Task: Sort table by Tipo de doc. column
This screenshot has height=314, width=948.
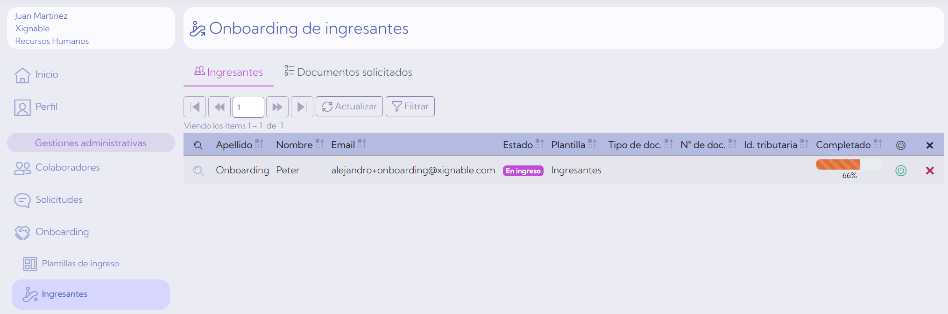Action: [x=669, y=144]
